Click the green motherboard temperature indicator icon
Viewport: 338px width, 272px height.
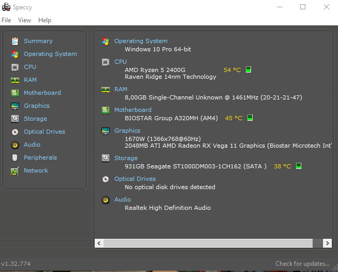[x=250, y=118]
